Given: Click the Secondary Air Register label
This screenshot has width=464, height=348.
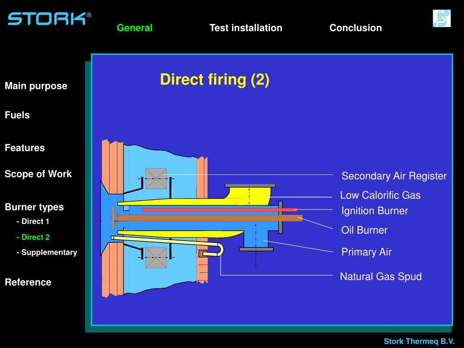Looking at the screenshot, I should click(394, 176).
